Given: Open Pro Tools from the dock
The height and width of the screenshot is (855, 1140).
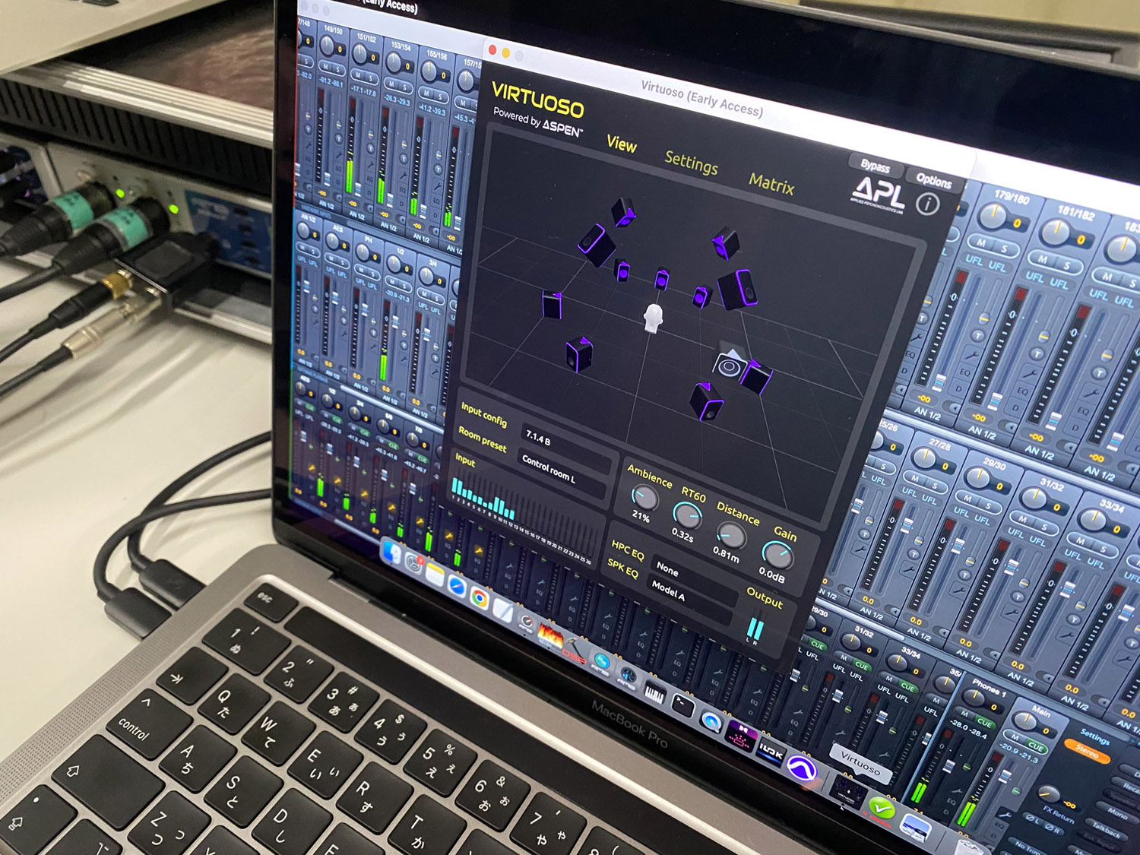Looking at the screenshot, I should click(800, 768).
